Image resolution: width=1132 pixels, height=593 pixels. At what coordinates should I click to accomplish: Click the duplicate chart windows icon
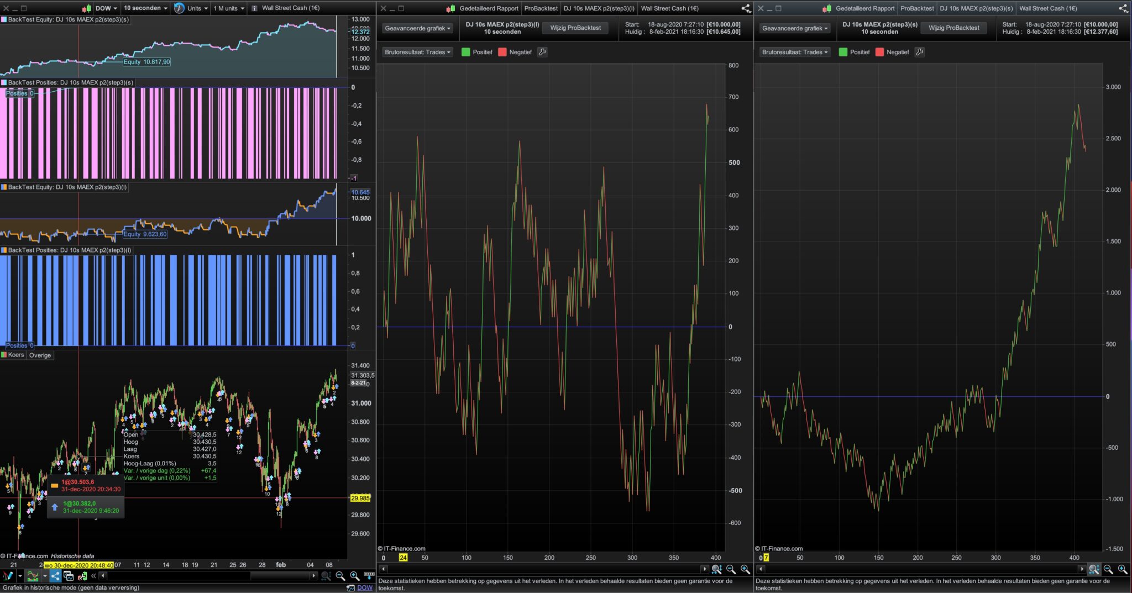click(69, 576)
